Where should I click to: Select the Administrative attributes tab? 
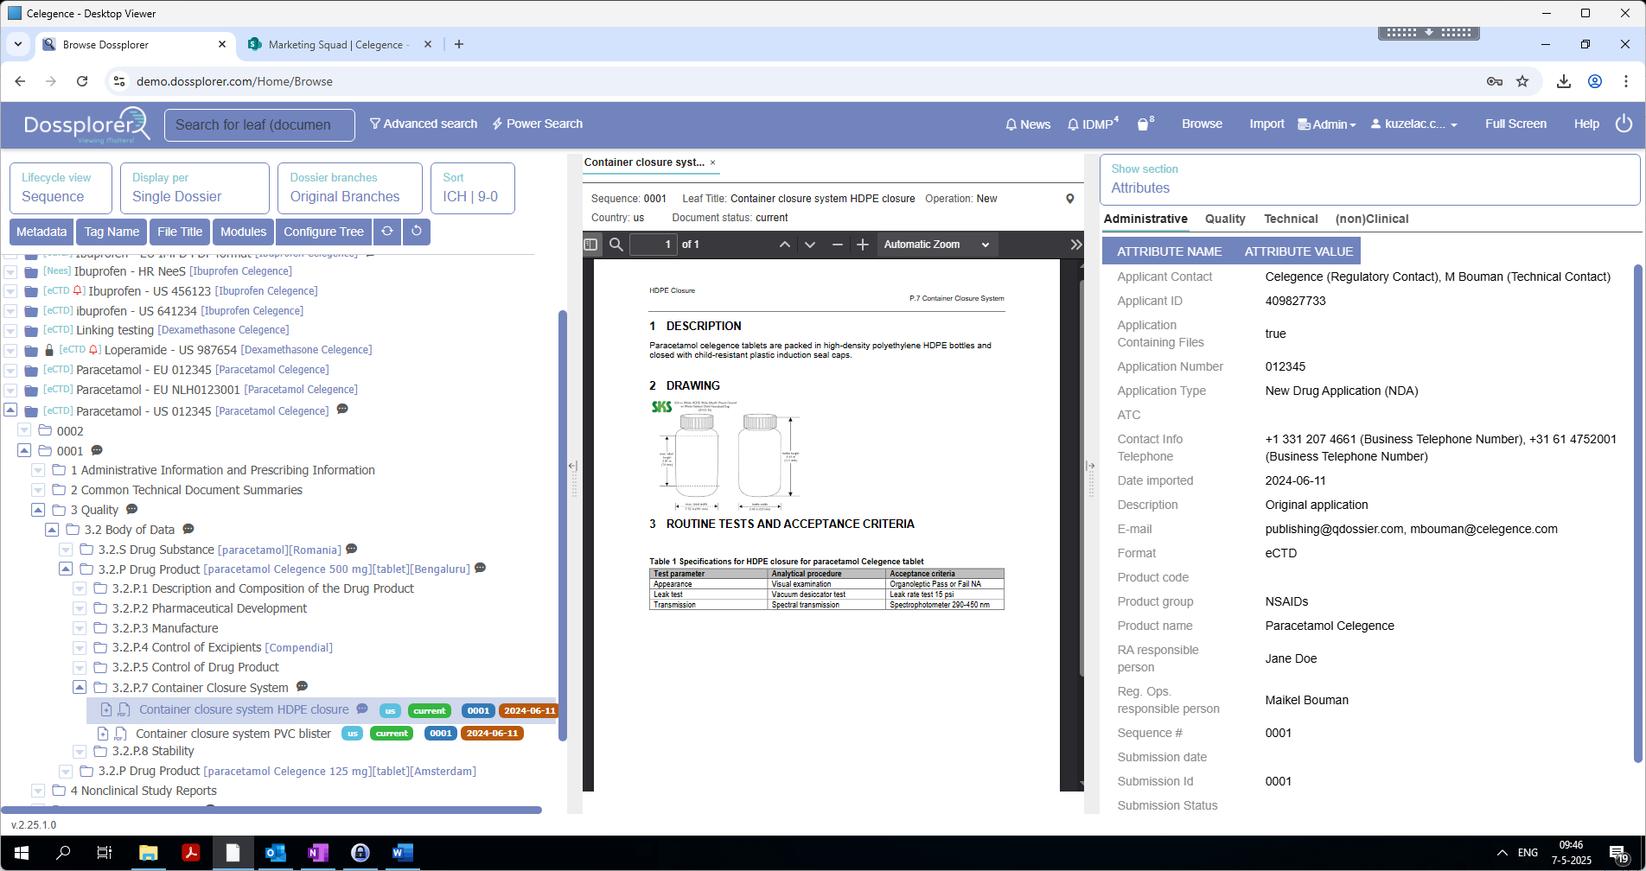point(1145,219)
